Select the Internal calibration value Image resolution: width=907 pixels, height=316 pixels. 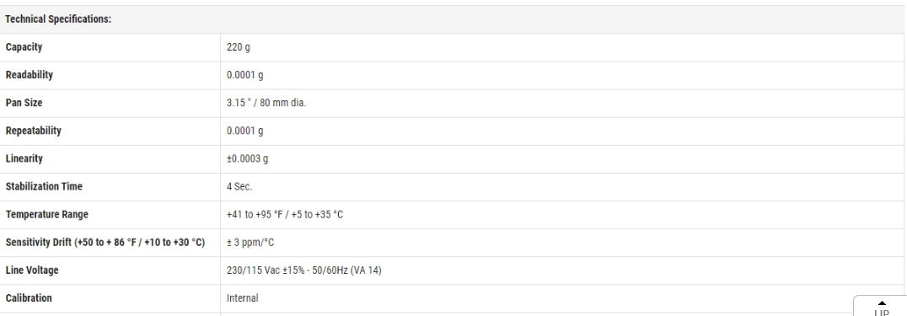243,297
